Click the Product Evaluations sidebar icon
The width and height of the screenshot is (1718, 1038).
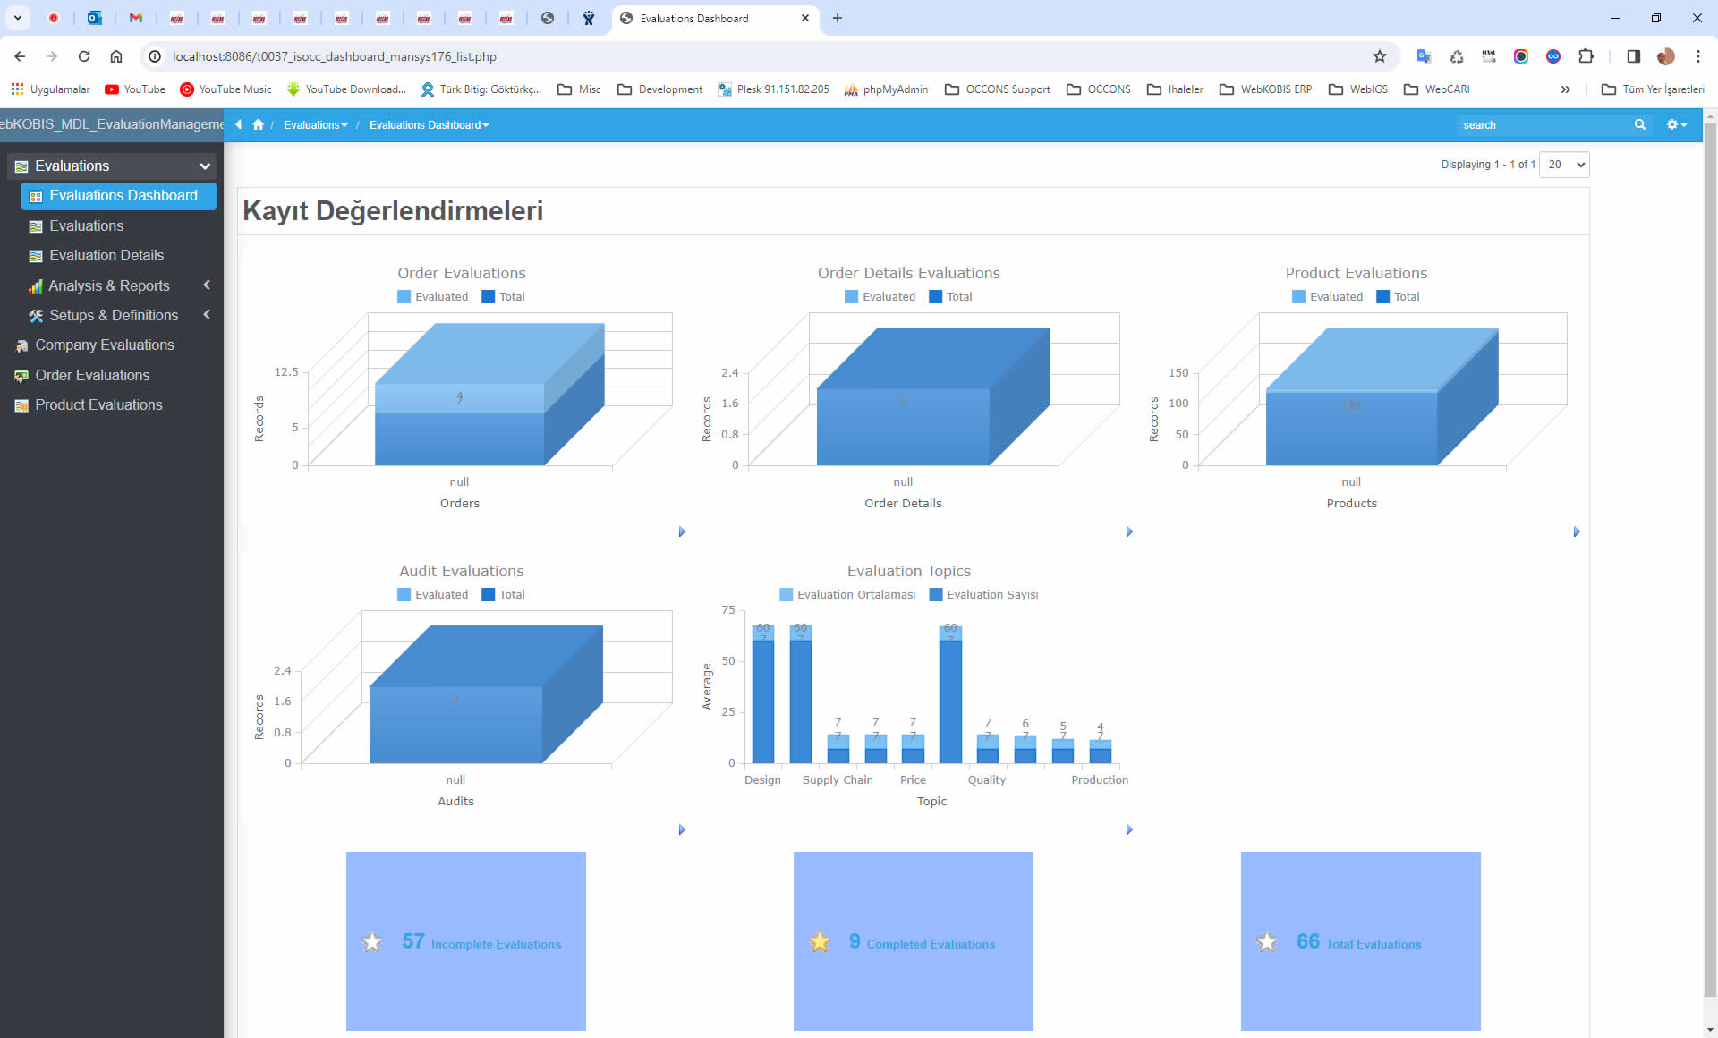pyautogui.click(x=21, y=405)
